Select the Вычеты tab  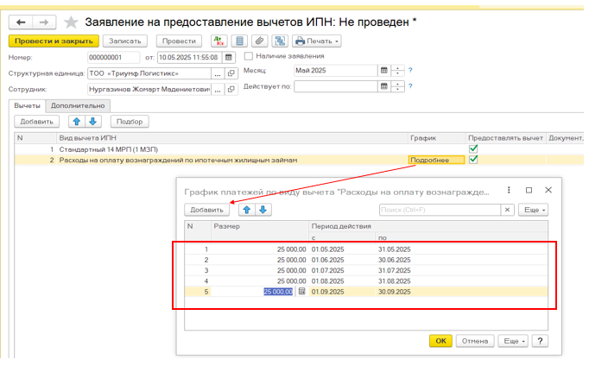[x=27, y=105]
